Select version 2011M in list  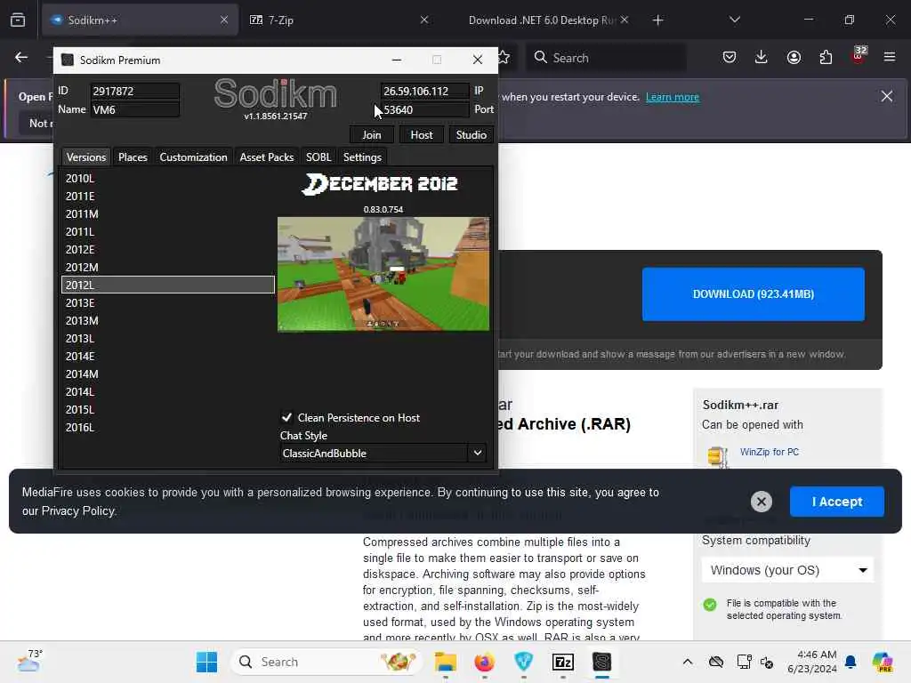pos(168,213)
